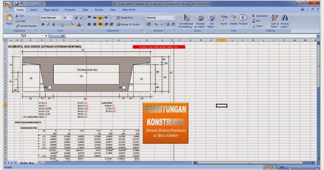324x170 pixels.
Task: Apply cell borders button
Action: (62, 25)
